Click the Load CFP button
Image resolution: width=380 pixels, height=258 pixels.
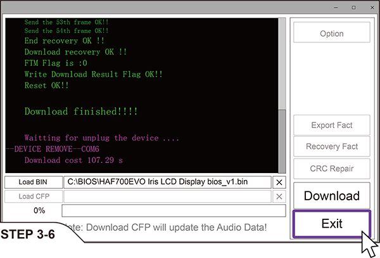pyautogui.click(x=32, y=197)
